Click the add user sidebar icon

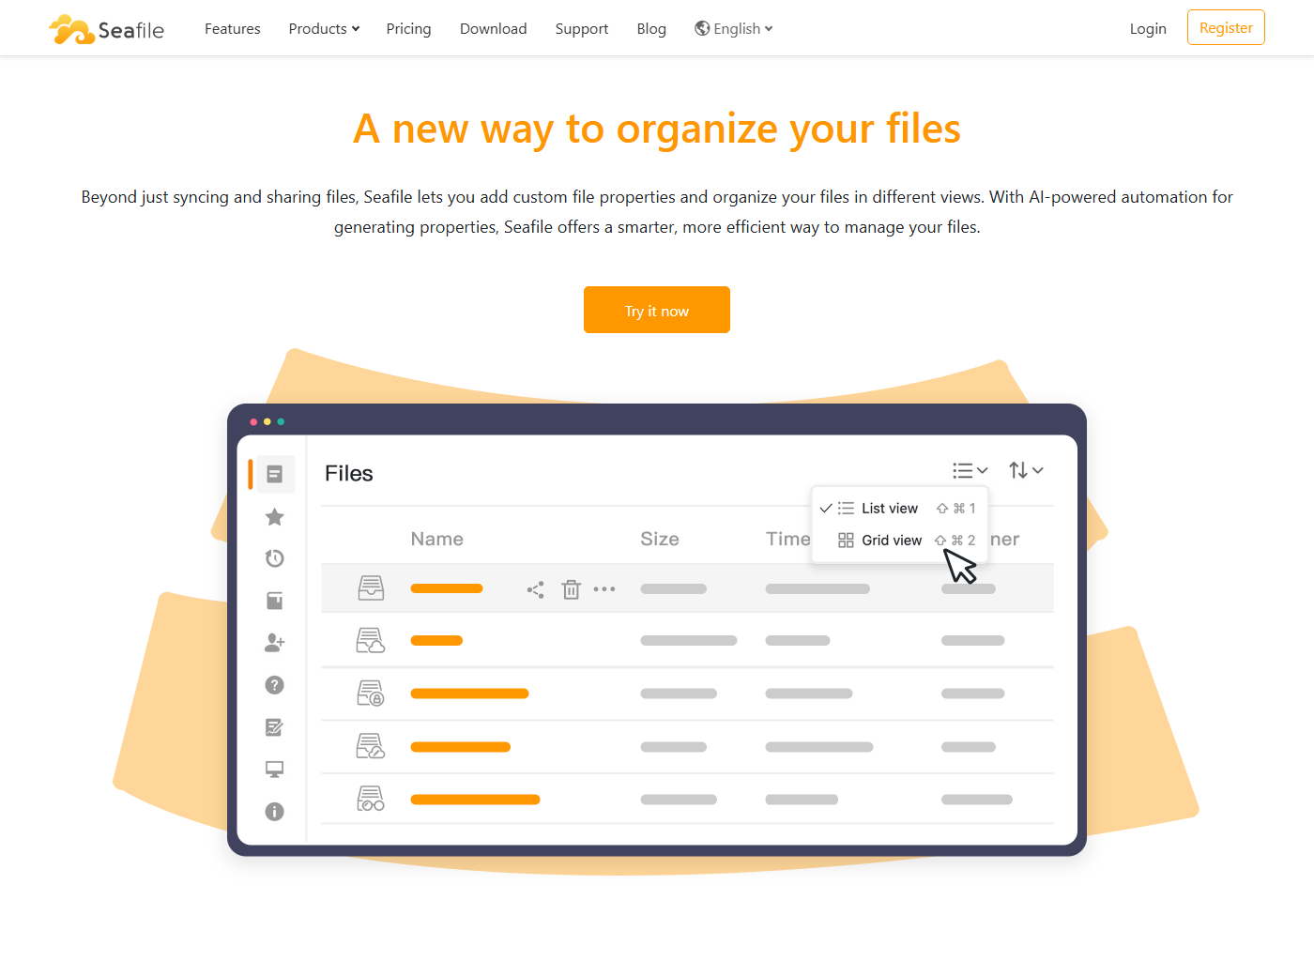coord(275,643)
